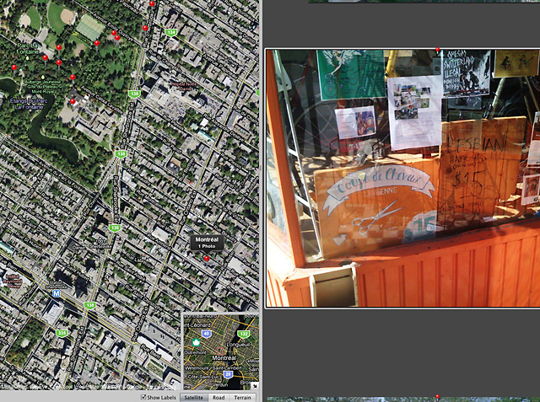The image size is (540, 402).
Task: Toggle the Show Labels checkbox
Action: [x=143, y=397]
